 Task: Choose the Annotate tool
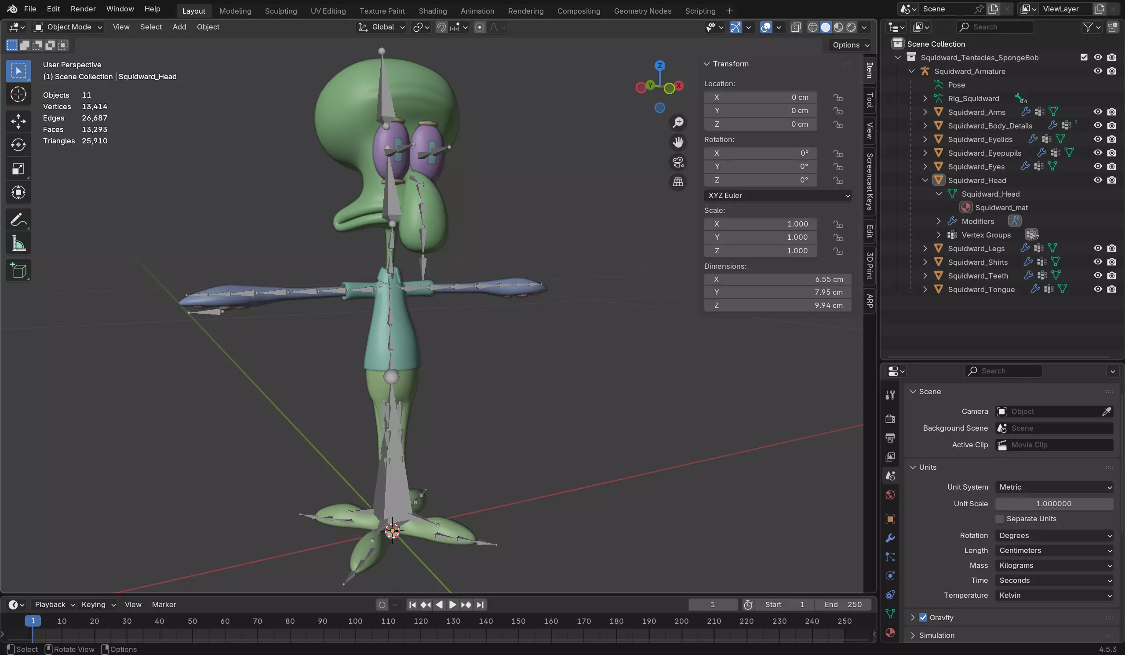click(x=18, y=220)
